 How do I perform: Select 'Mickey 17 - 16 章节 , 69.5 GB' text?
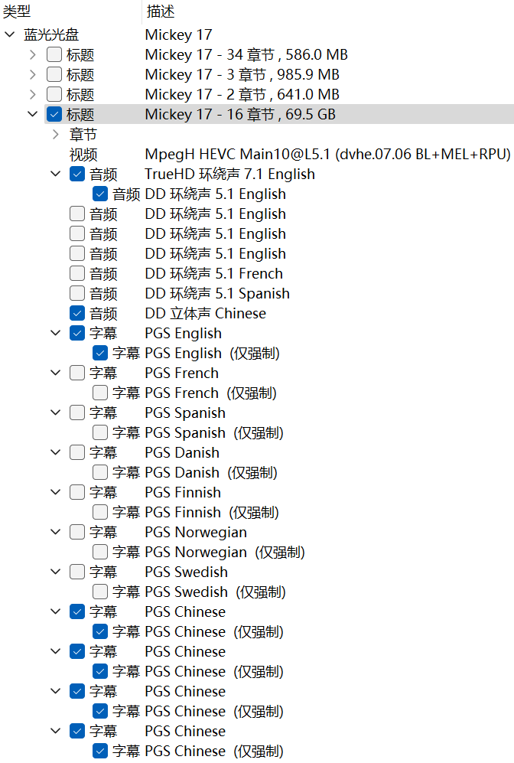click(x=240, y=114)
